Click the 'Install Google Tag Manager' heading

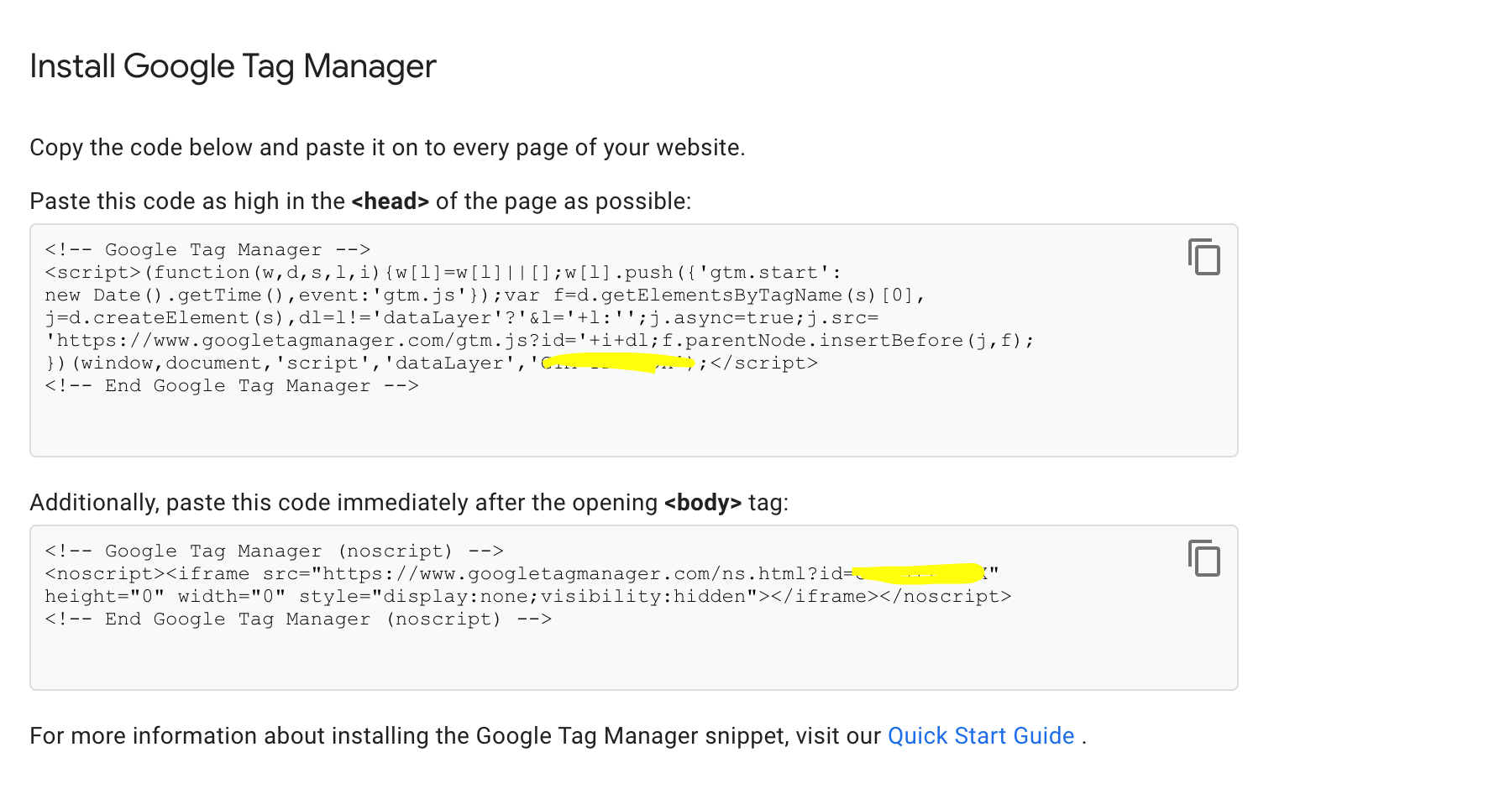tap(233, 66)
